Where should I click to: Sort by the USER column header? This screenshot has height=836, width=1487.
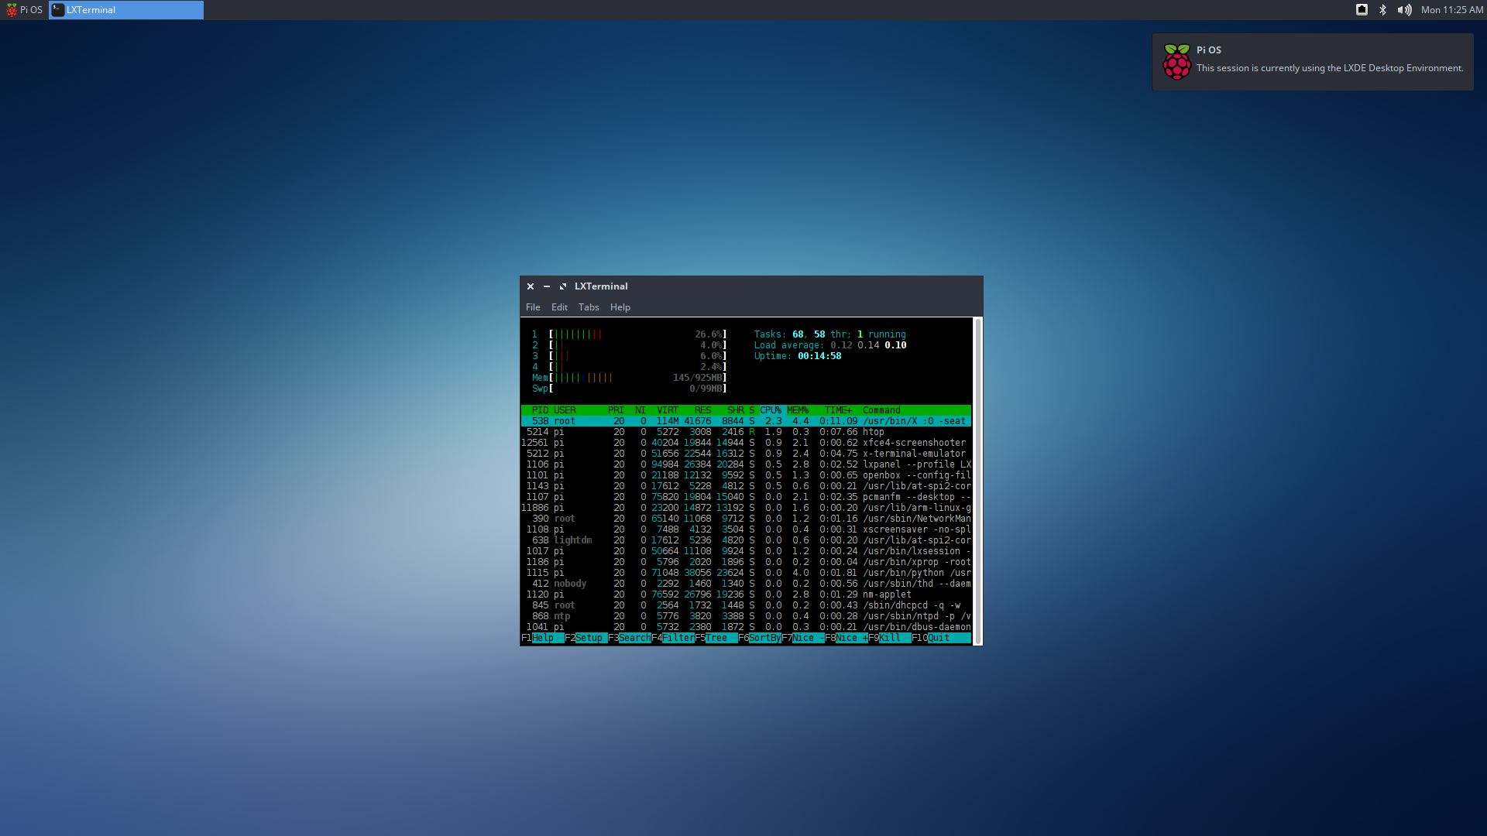(565, 410)
